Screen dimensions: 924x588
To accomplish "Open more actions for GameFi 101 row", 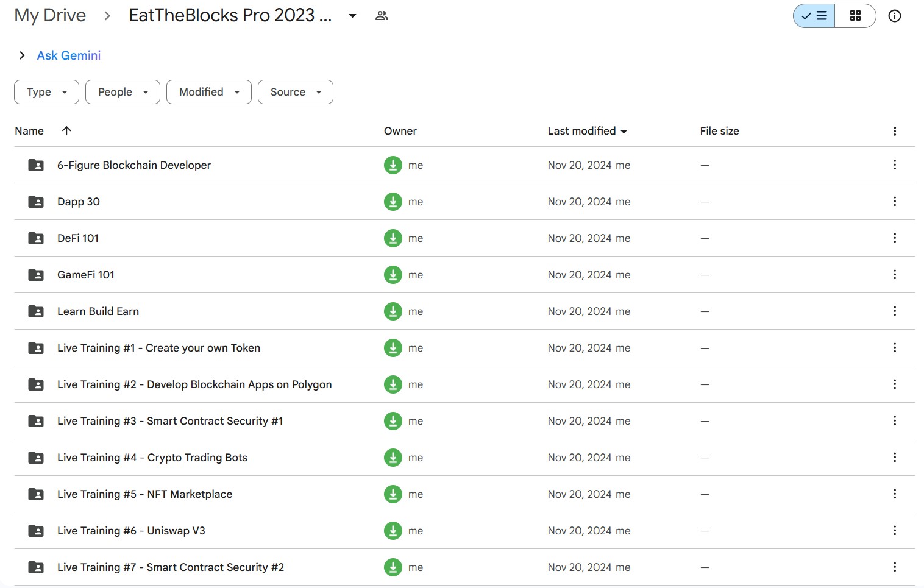I will point(894,275).
